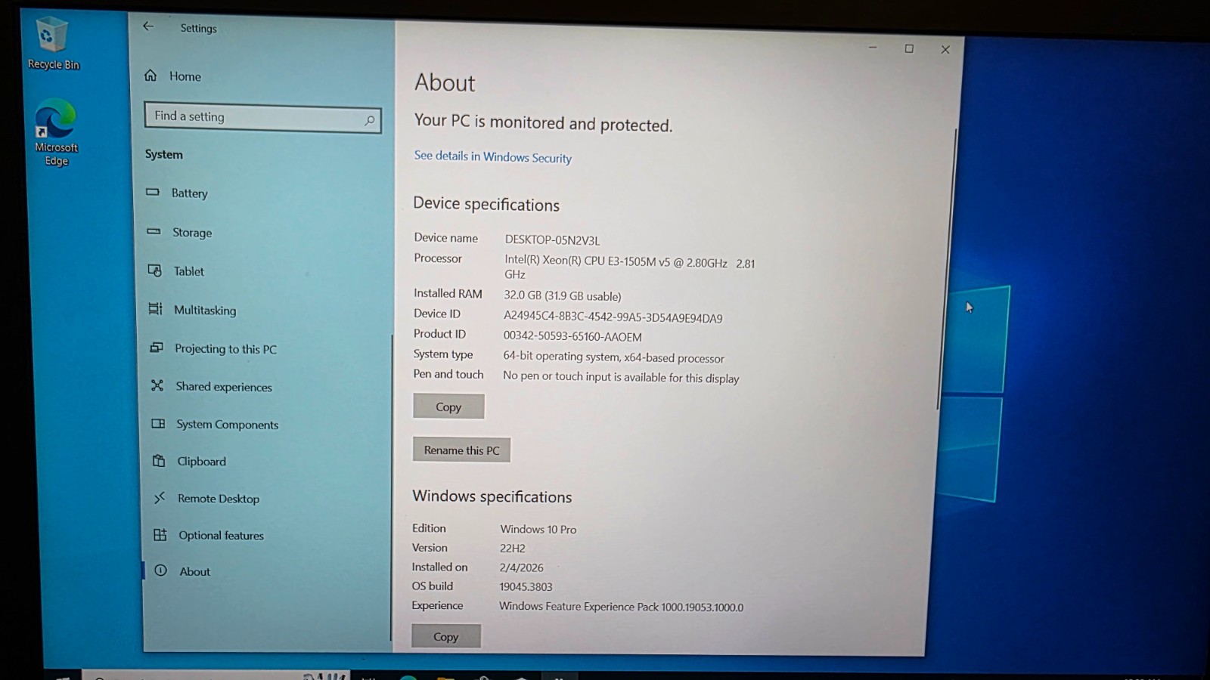This screenshot has width=1210, height=680.
Task: Click the Product ID 00342-50593-65160-AAOEM
Action: [572, 336]
